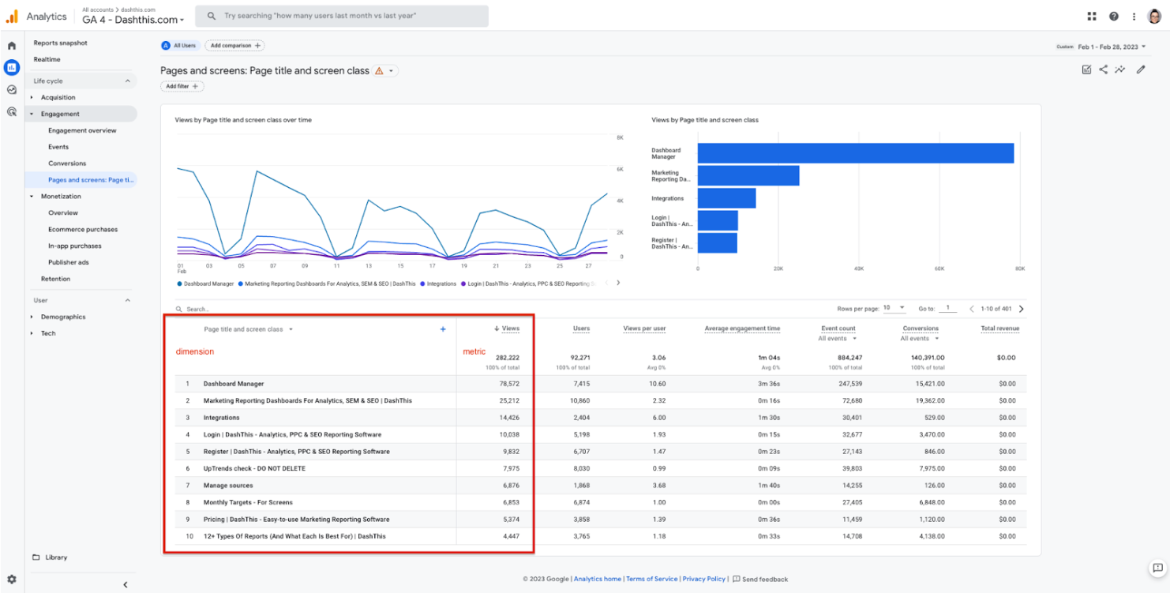Viewport: 1170px width, 593px height.
Task: Open Realtime report
Action: pos(47,60)
